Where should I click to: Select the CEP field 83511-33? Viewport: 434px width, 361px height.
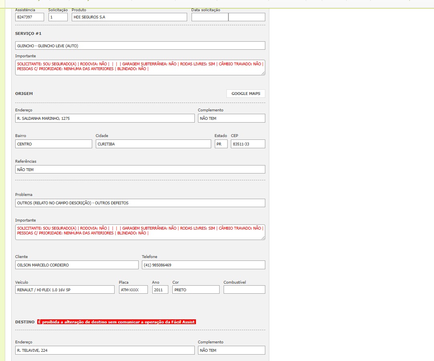coord(248,144)
